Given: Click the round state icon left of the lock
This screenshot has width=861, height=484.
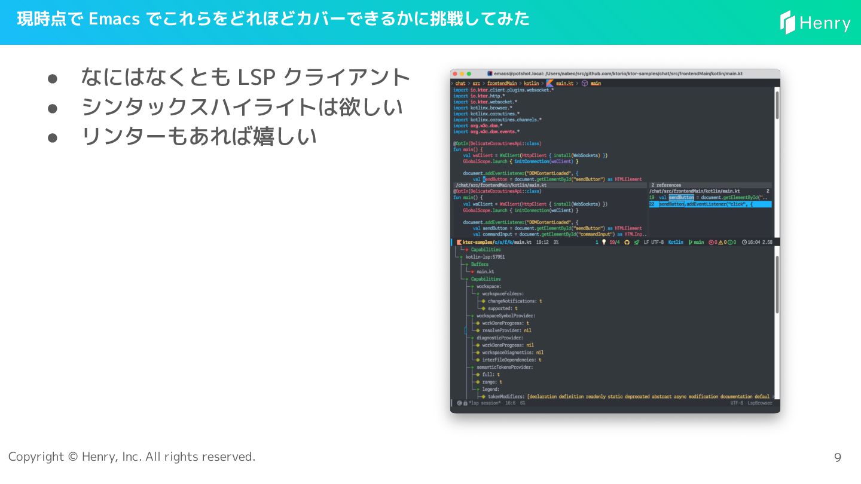Looking at the screenshot, I should point(459,403).
